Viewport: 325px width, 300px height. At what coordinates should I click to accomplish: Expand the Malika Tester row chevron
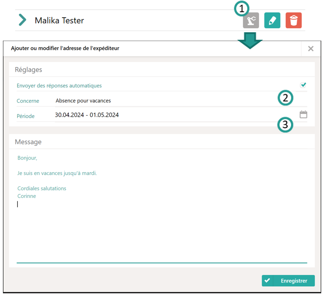point(22,20)
